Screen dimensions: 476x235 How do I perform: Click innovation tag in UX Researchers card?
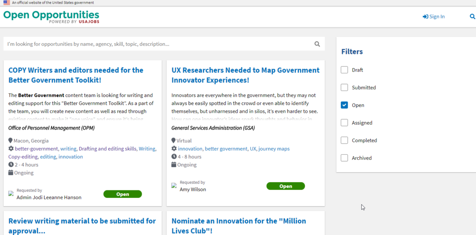click(190, 149)
